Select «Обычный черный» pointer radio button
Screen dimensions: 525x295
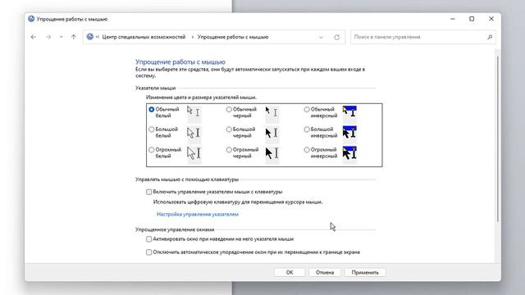pos(229,109)
